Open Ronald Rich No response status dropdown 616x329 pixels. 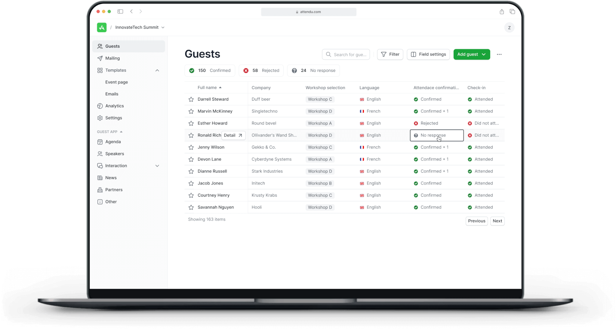pos(437,135)
